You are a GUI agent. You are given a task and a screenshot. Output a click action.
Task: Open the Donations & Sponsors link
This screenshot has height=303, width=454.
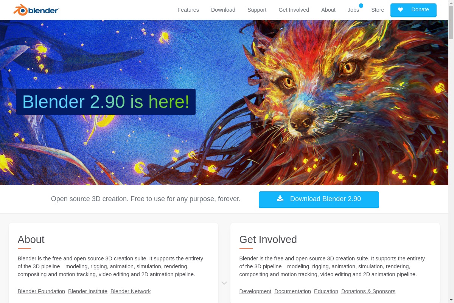368,291
